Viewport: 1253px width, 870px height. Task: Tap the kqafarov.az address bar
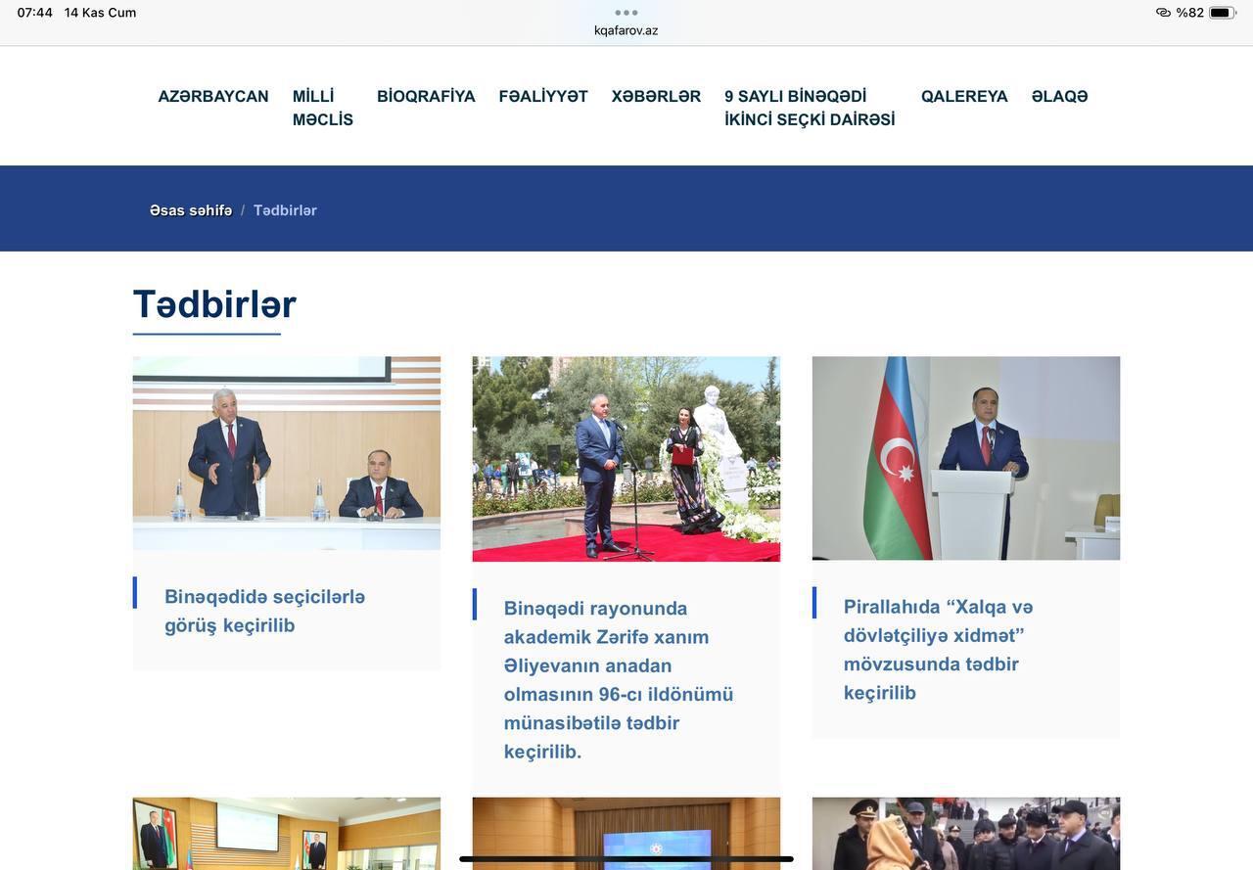pyautogui.click(x=626, y=30)
